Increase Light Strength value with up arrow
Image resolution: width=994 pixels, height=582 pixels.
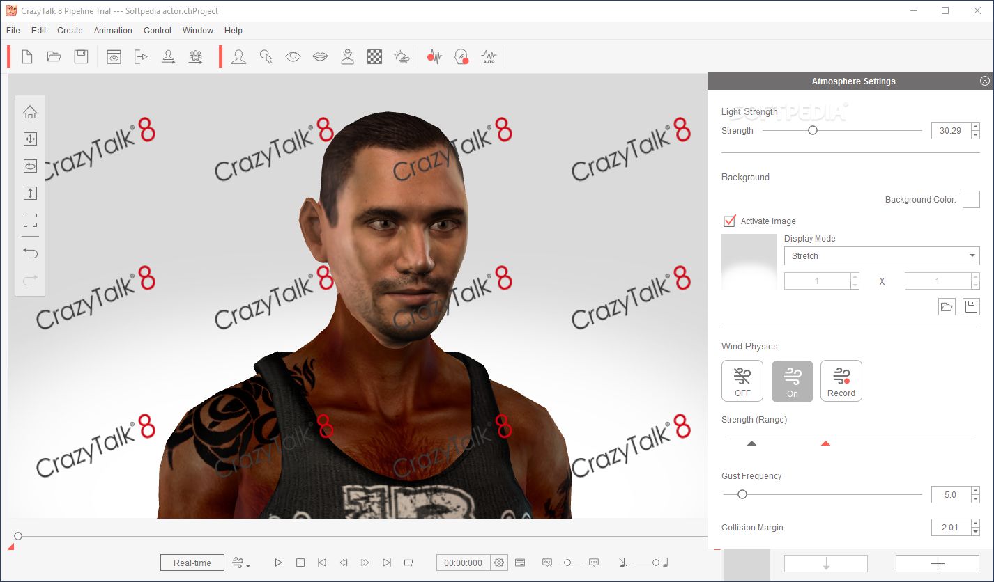point(976,127)
